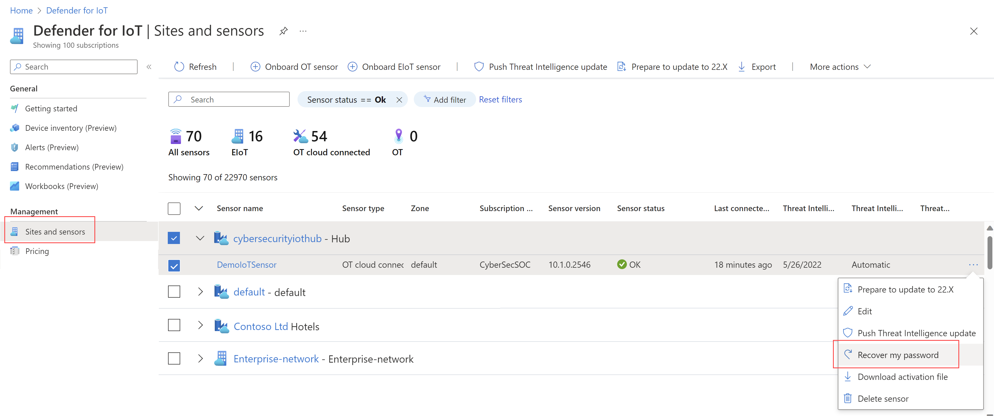994x416 pixels.
Task: Remove the Sensor status Ok filter
Action: pos(399,100)
